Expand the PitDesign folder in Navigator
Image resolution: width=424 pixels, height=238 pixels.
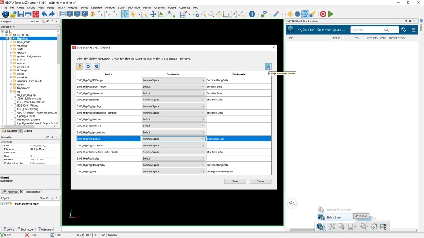11,70
